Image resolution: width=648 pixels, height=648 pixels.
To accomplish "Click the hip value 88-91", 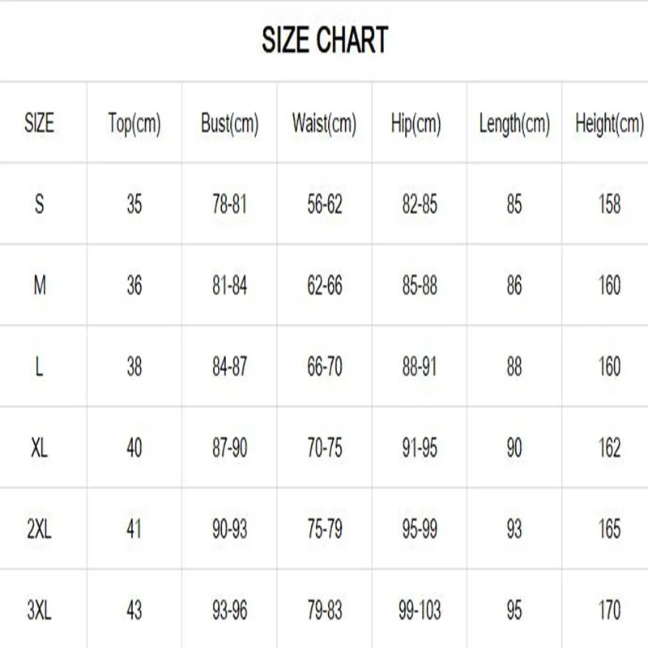I will pyautogui.click(x=419, y=366).
